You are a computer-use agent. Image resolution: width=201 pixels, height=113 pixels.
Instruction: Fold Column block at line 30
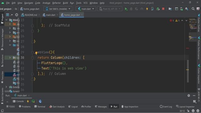pyautogui.click(x=32, y=58)
